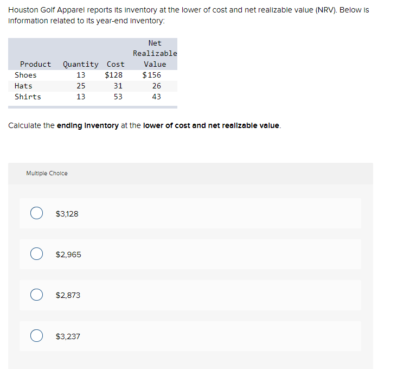
Task: Click the bold 'ending inventory' text
Action: [x=88, y=125]
